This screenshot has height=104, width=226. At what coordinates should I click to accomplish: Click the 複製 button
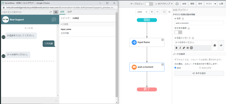pos(192,4)
